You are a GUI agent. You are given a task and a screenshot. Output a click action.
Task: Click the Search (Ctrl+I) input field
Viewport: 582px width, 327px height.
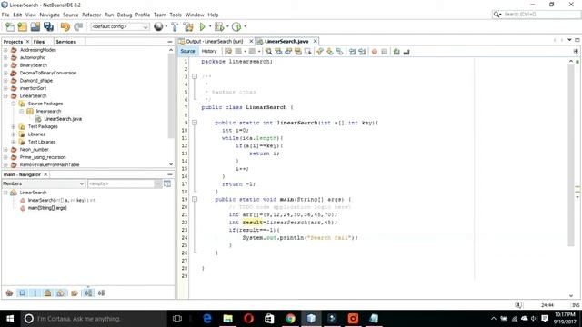coord(540,15)
